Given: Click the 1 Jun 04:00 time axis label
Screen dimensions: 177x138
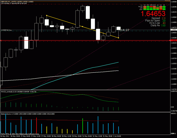Looking at the screenshot, I should click(117, 136).
